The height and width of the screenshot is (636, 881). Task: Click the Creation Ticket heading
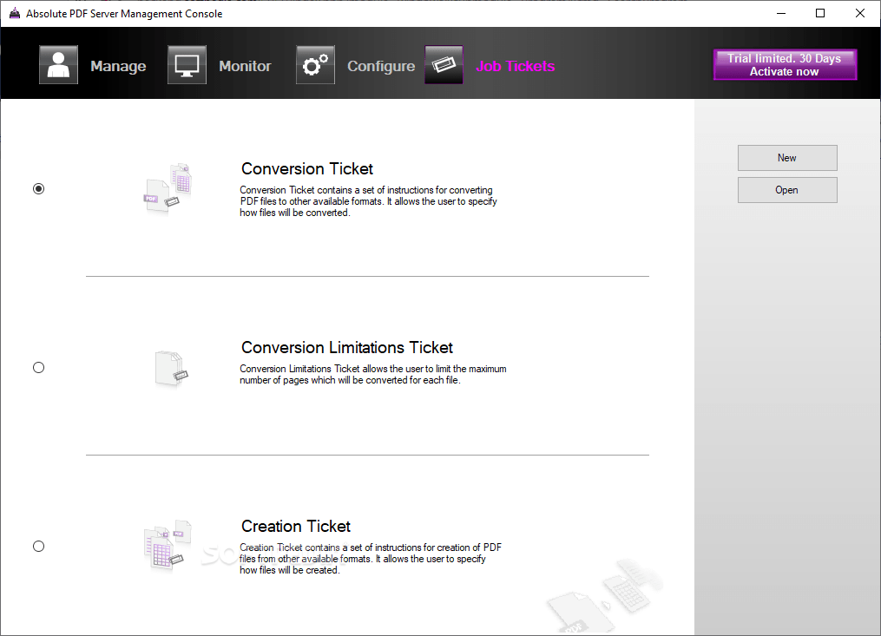coord(295,526)
